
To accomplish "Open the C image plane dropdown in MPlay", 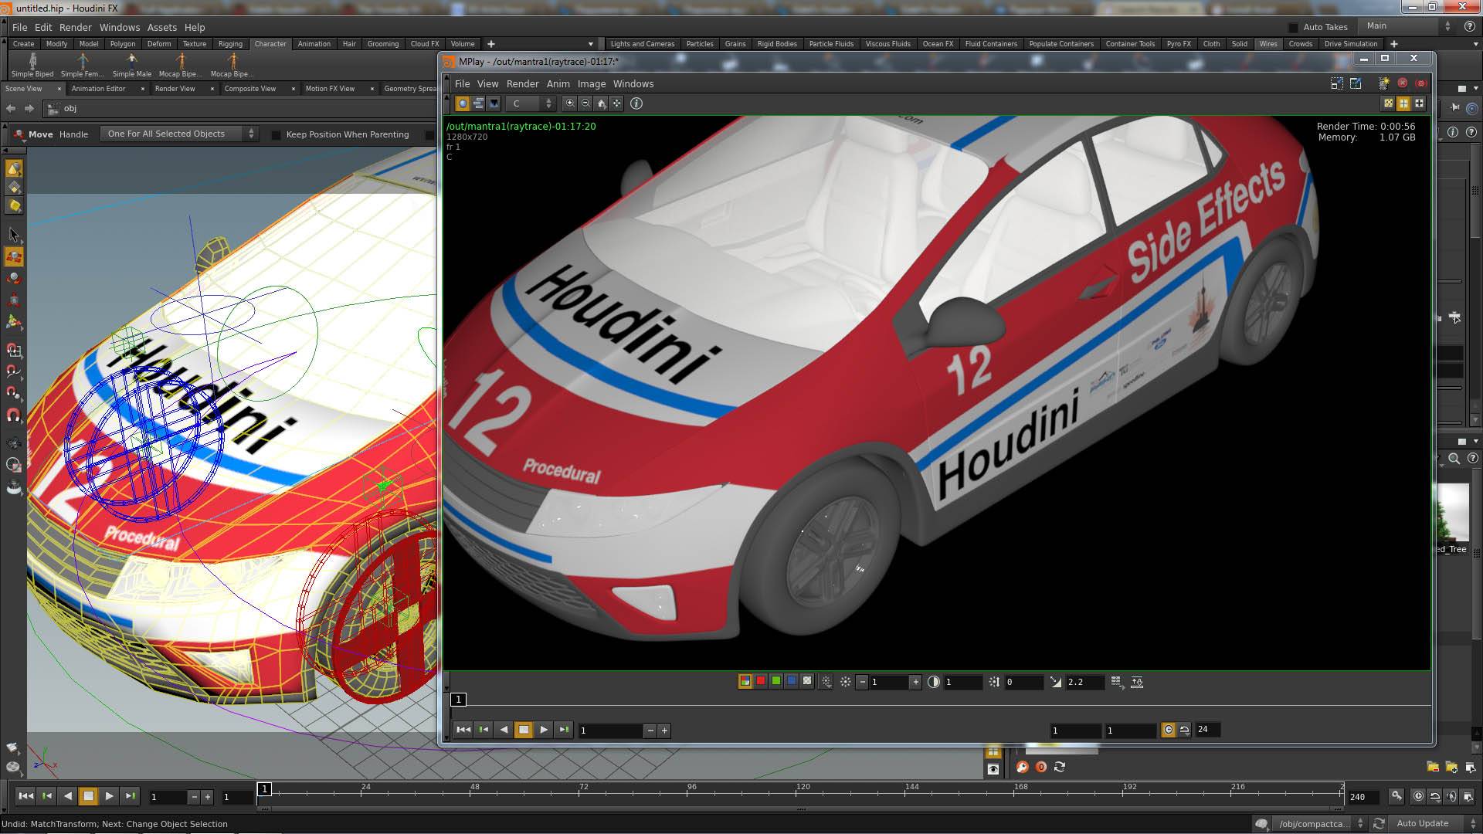I will click(531, 103).
